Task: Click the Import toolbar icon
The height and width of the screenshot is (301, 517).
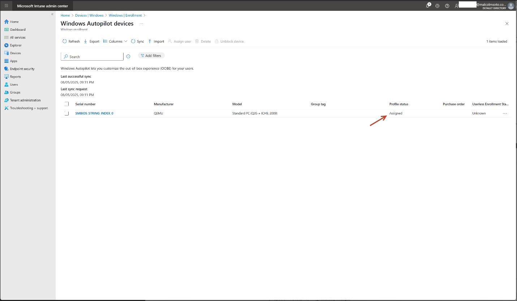Action: click(x=150, y=42)
